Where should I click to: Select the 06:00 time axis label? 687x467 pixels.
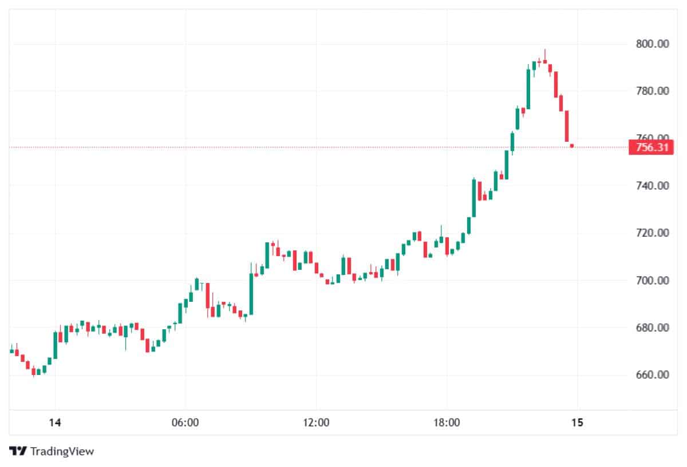click(185, 423)
